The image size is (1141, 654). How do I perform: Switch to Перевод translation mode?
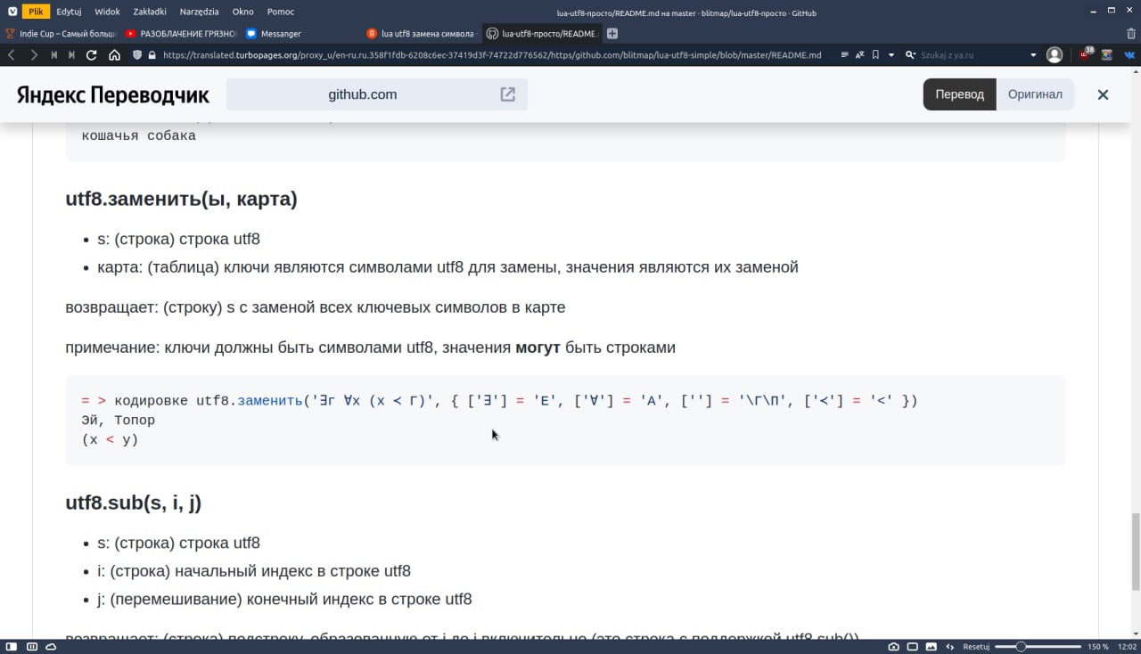(x=959, y=94)
